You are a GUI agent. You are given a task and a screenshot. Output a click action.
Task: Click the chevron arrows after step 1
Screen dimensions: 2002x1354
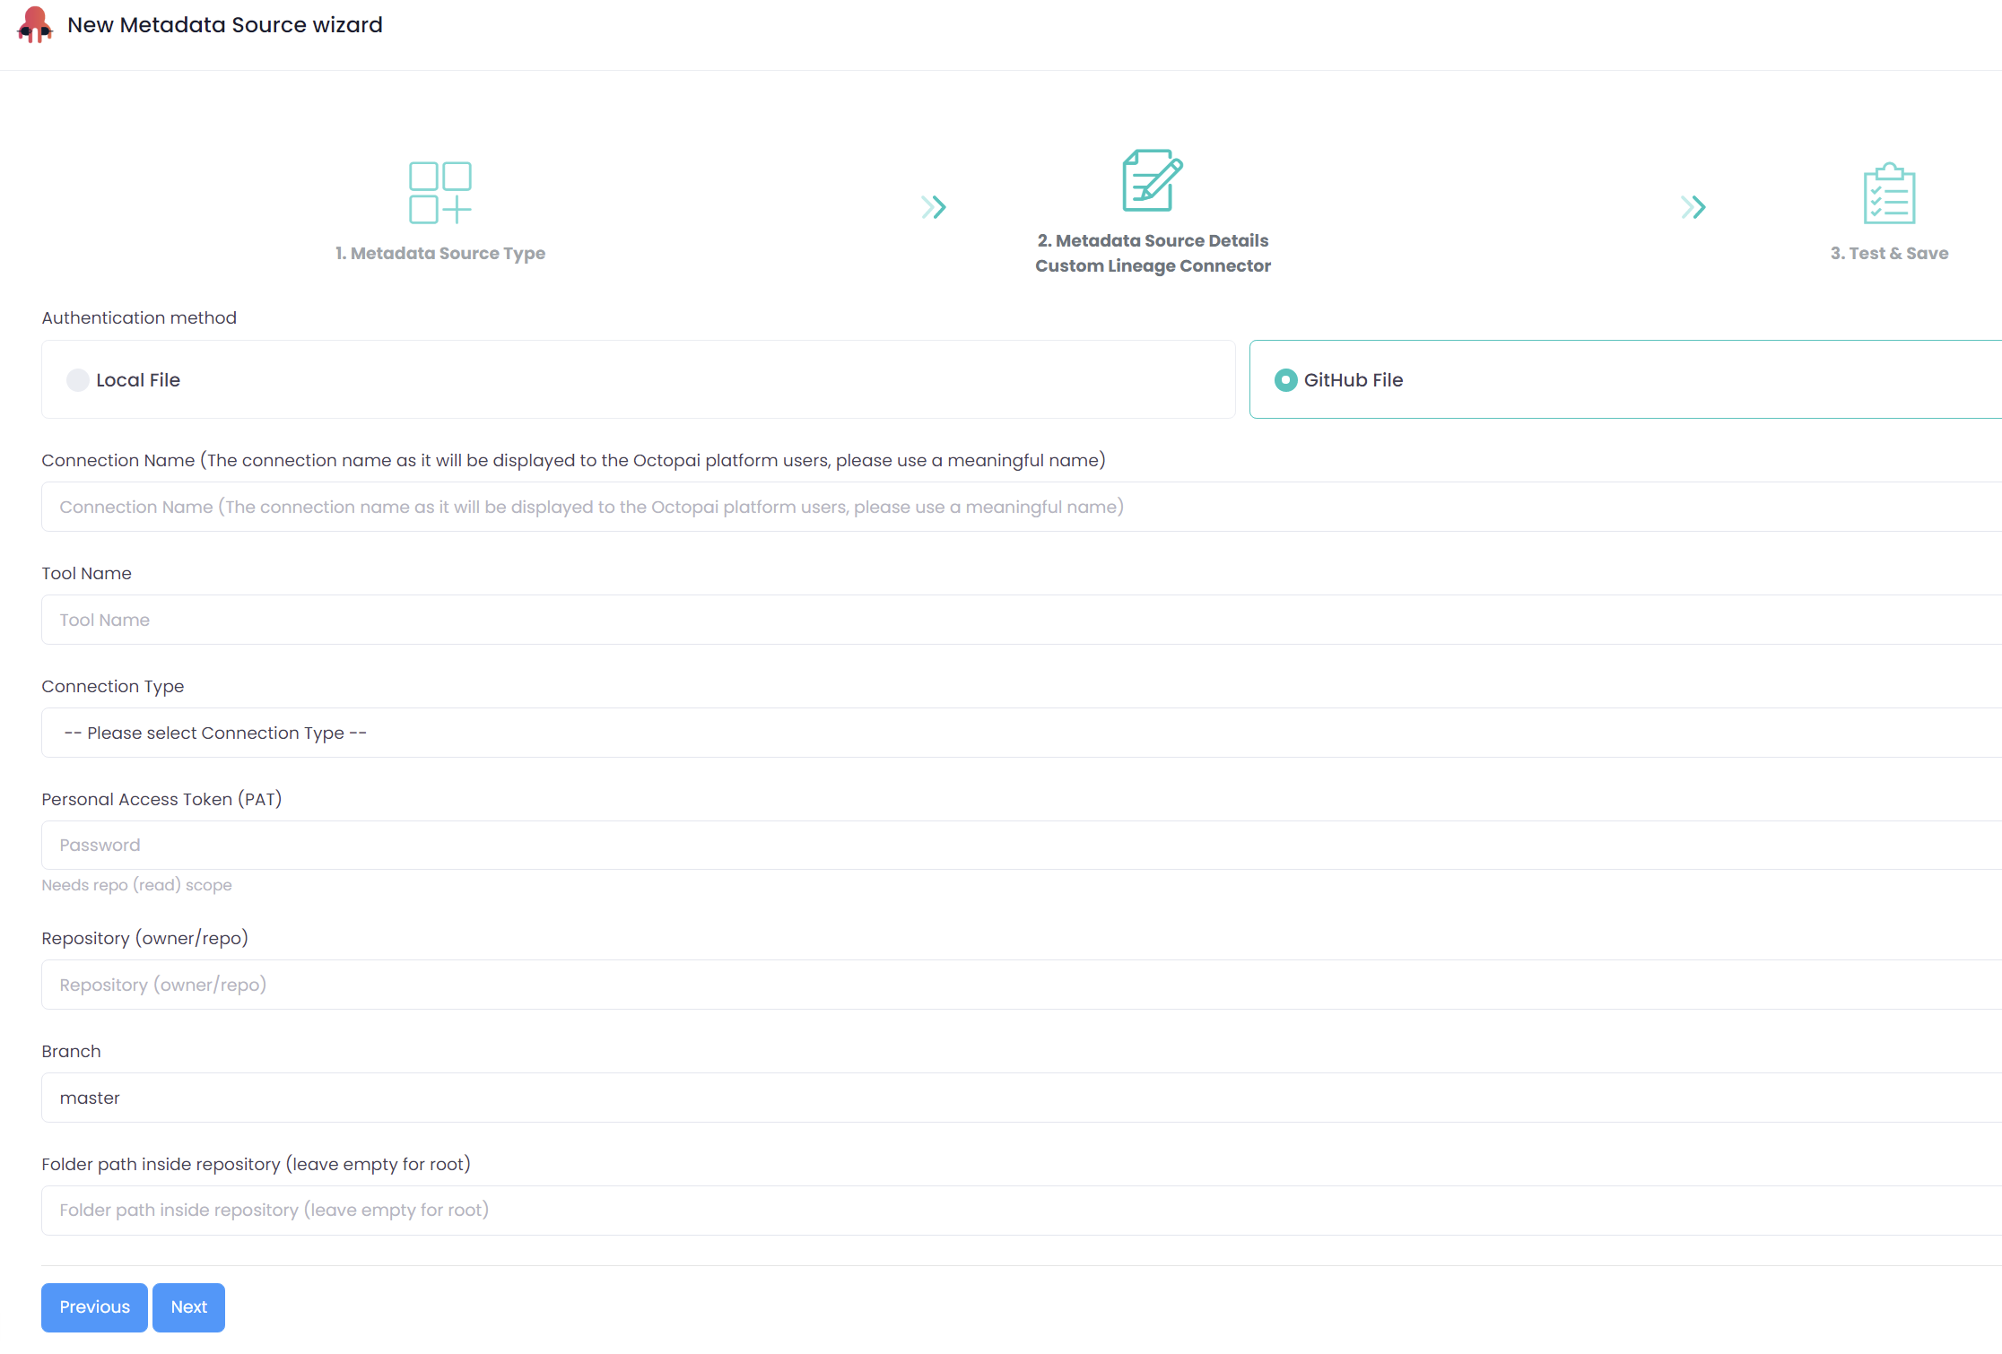pos(934,207)
